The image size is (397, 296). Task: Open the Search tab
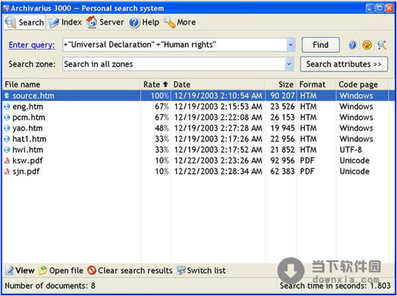pos(24,23)
